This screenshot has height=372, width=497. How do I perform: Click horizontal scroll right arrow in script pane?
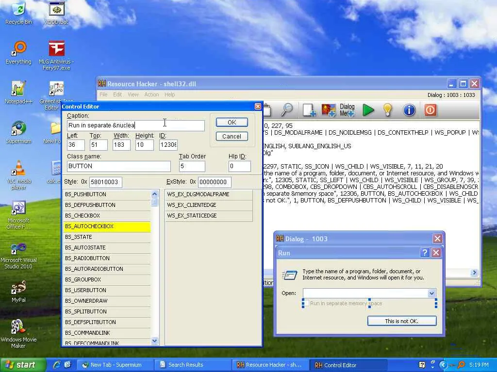[474, 272]
